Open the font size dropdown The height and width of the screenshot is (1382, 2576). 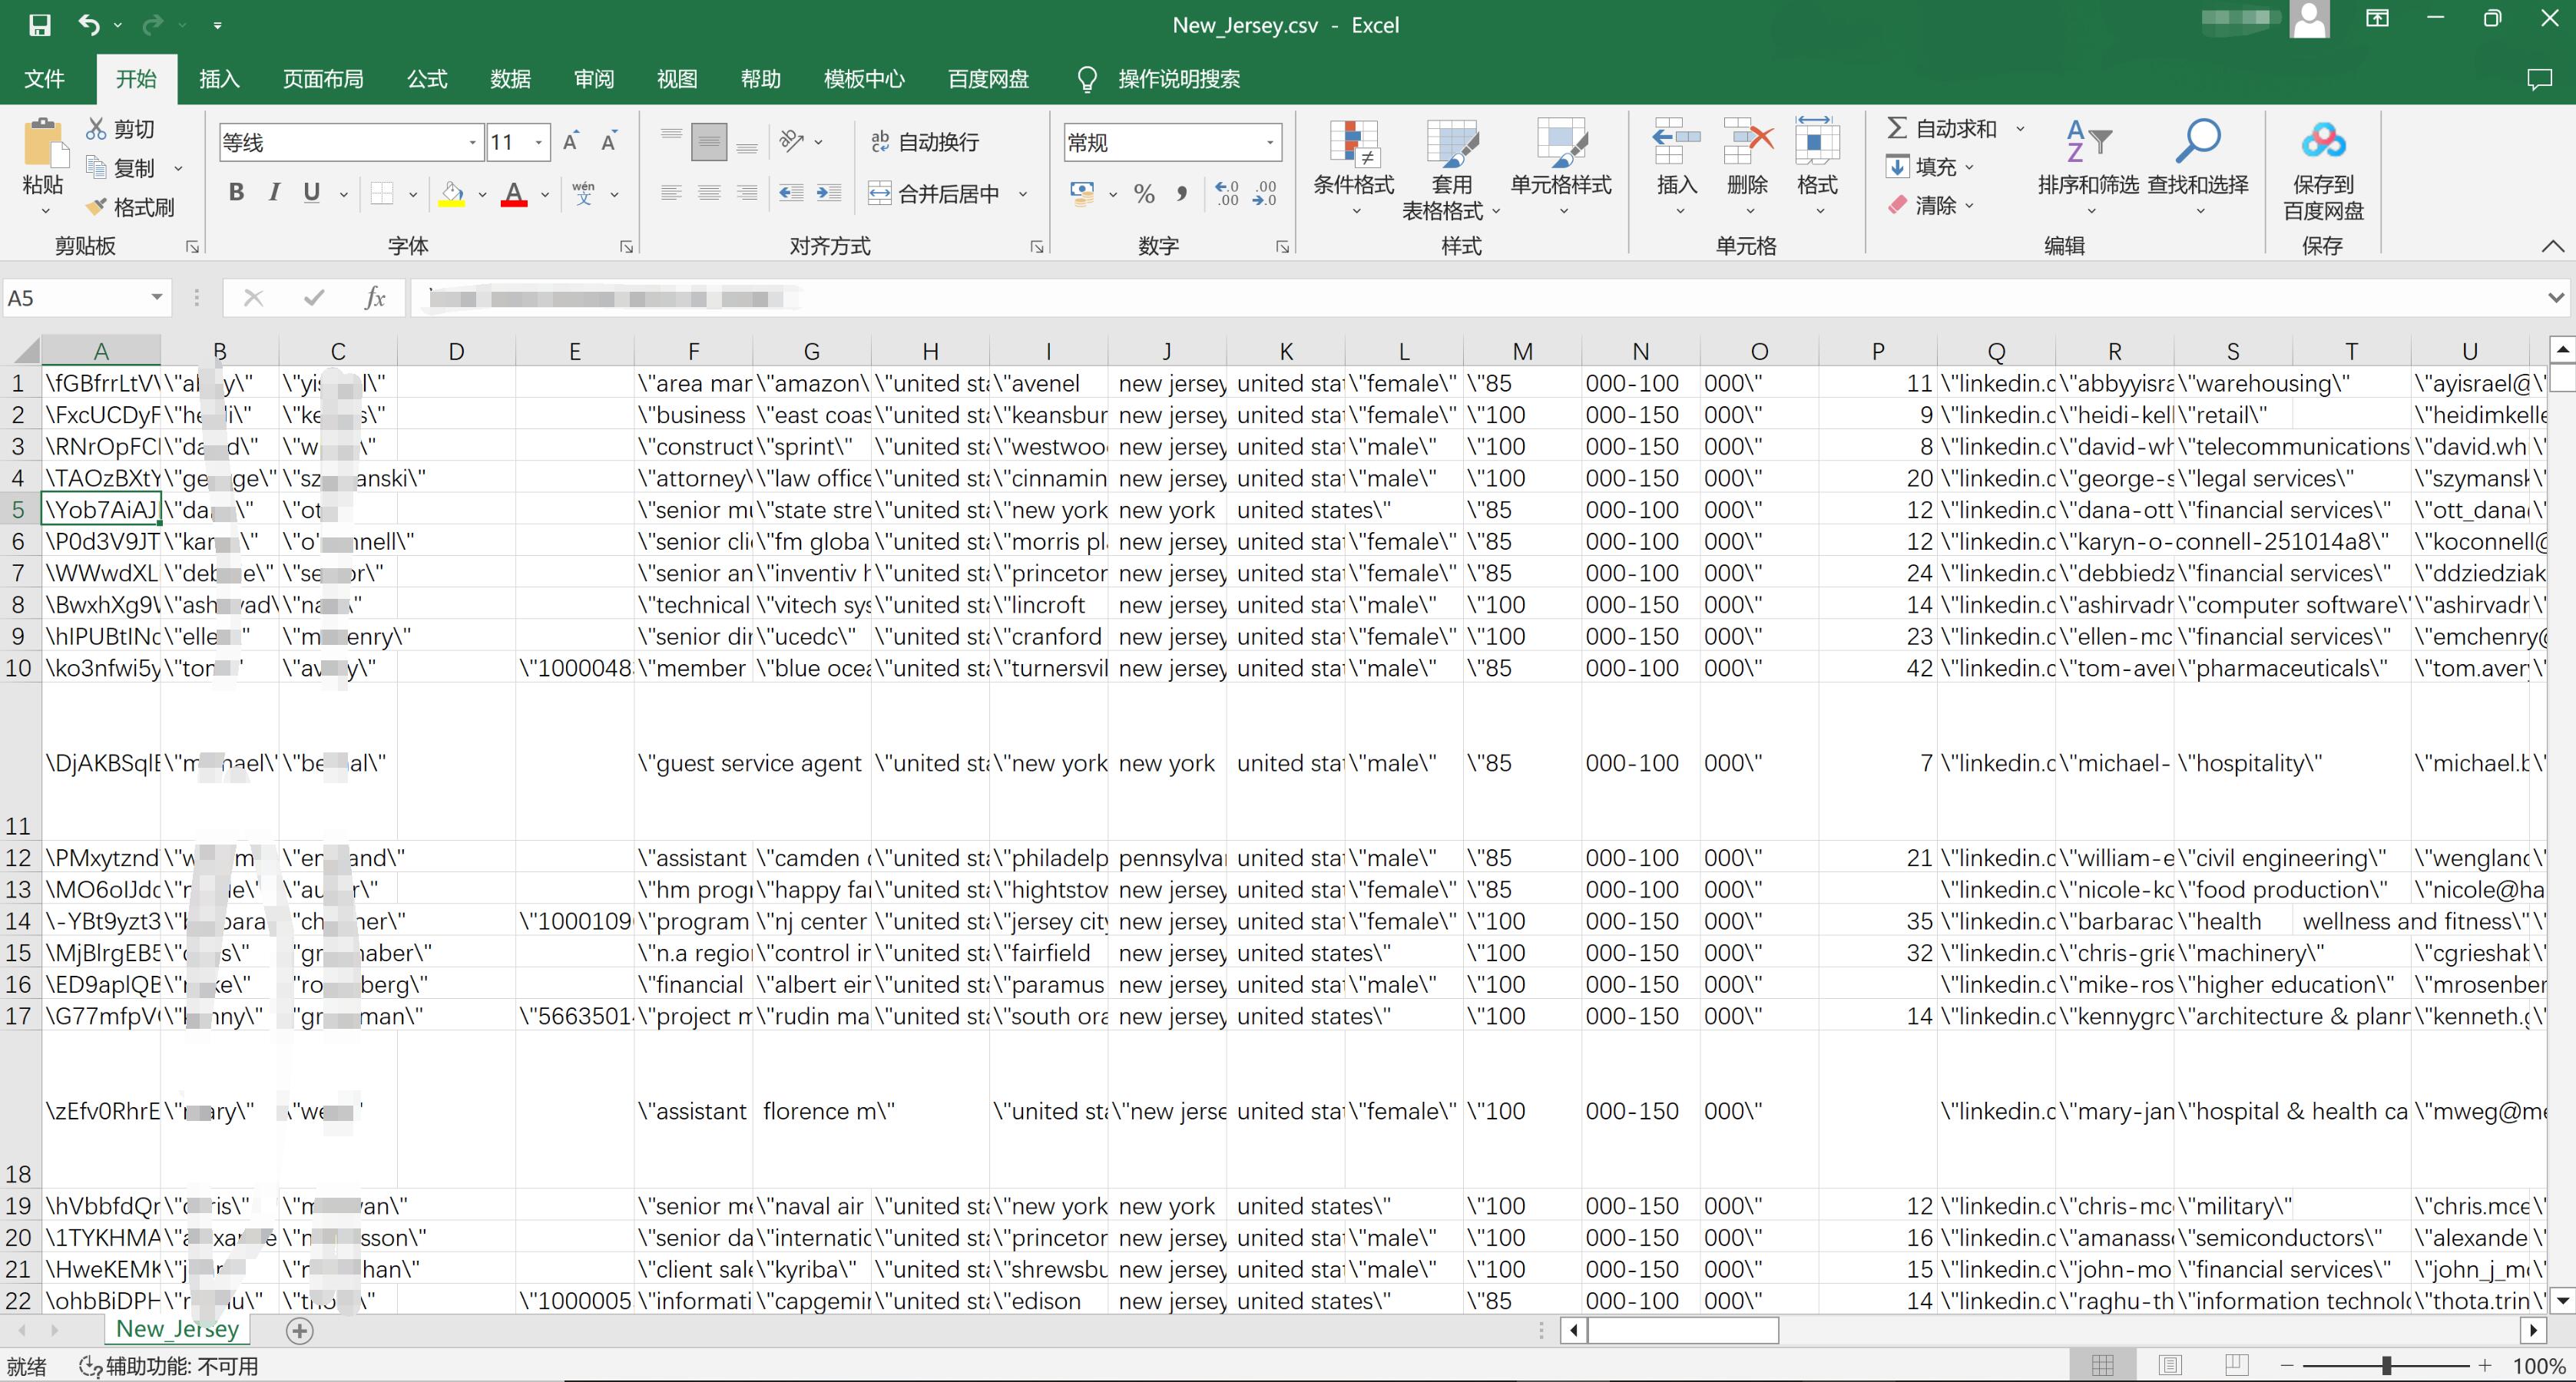coord(539,143)
